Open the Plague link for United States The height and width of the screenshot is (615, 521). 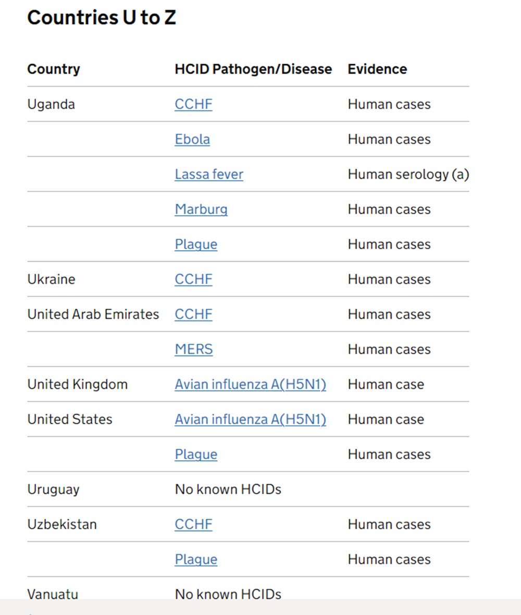(196, 454)
